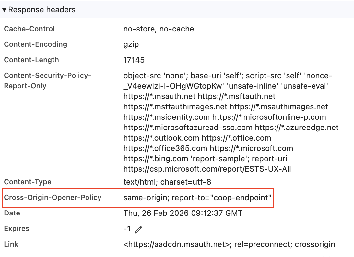Select the Link header name
The height and width of the screenshot is (257, 354).
11,244
